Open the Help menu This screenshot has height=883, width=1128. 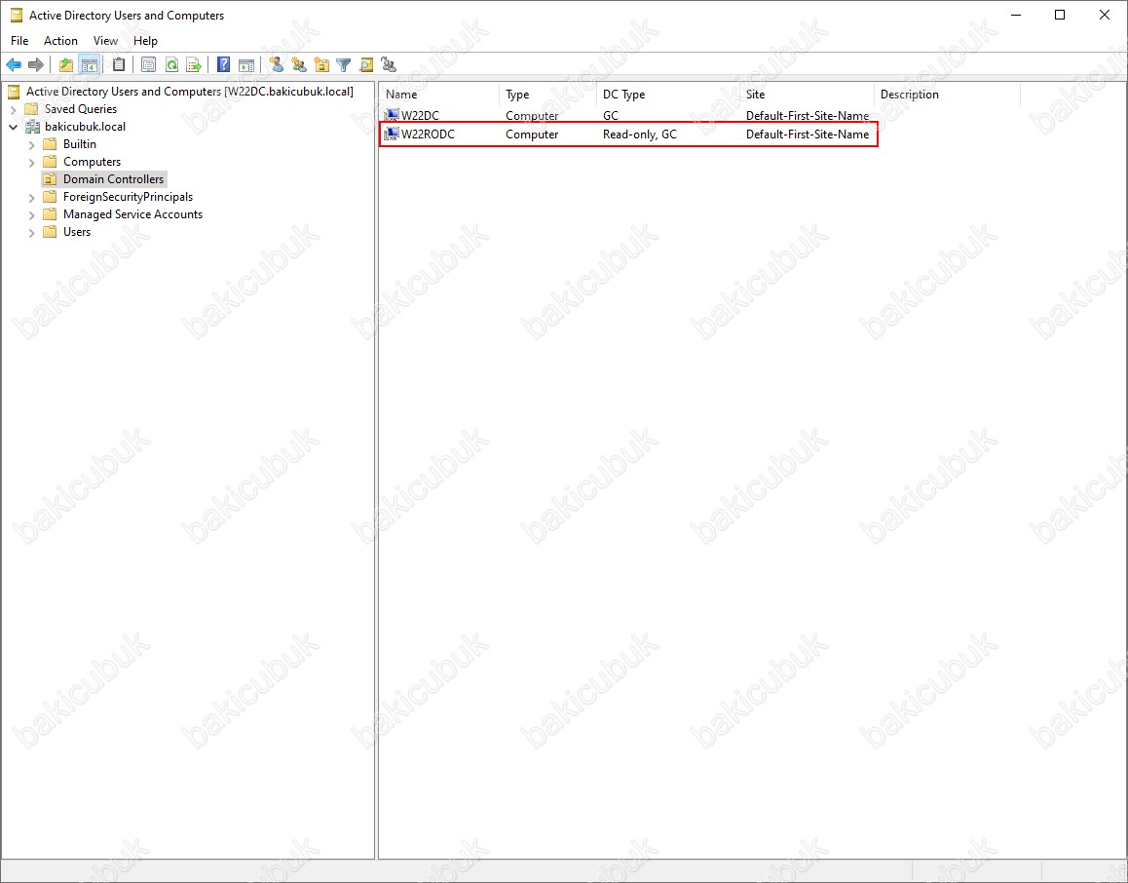point(145,41)
